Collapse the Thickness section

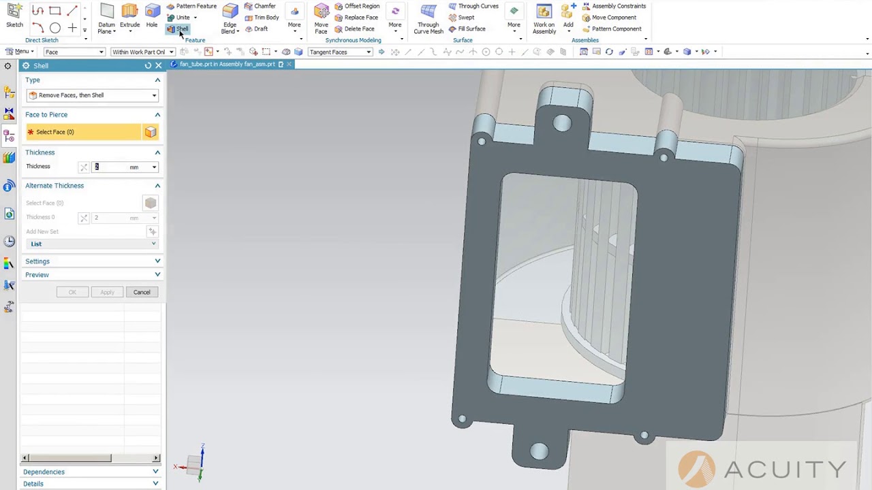coord(157,152)
